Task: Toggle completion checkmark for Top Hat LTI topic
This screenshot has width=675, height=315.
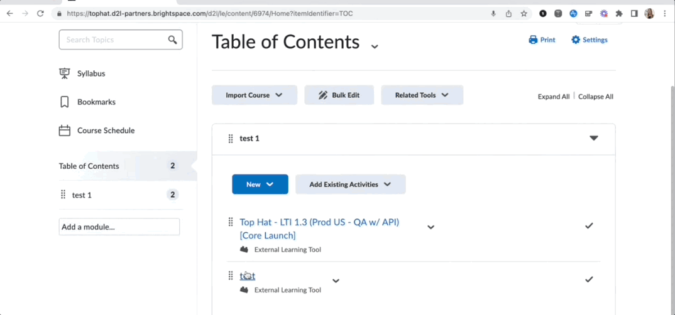Action: 589,226
